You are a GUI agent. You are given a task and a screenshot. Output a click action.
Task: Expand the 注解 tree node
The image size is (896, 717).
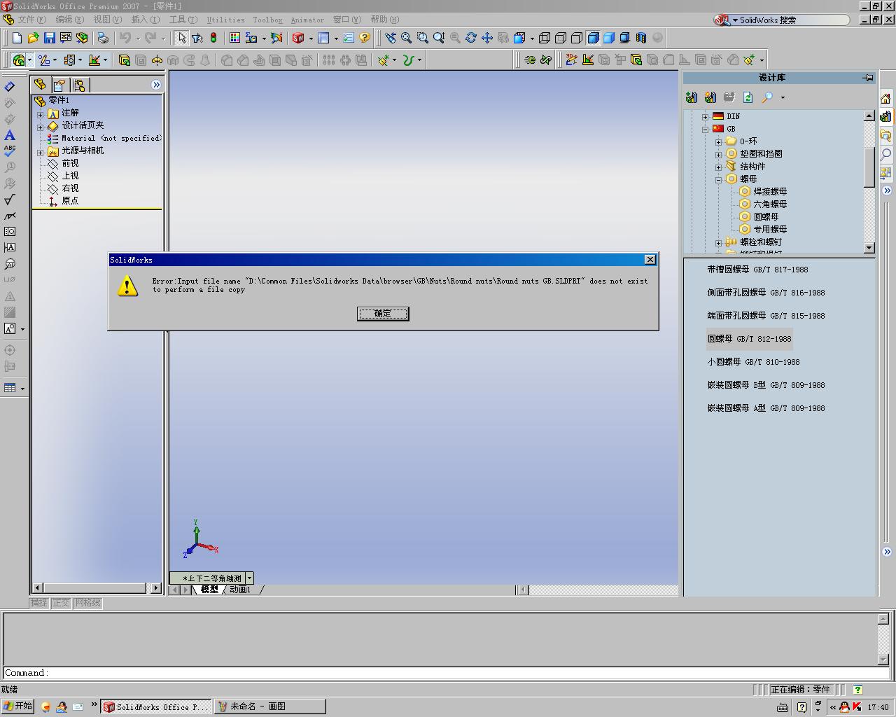40,113
